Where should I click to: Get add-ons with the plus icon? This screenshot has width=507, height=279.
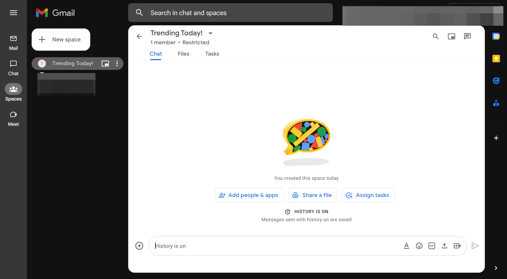[x=496, y=138]
